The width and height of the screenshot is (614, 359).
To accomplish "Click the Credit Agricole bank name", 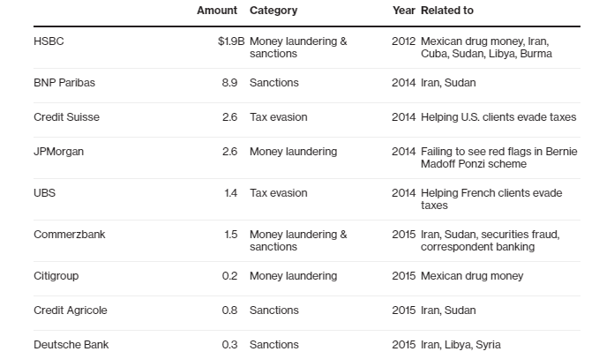I will [70, 310].
